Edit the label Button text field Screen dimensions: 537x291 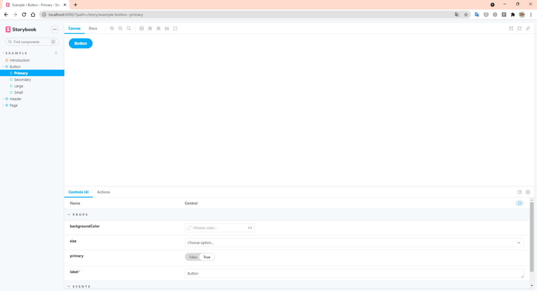354,274
